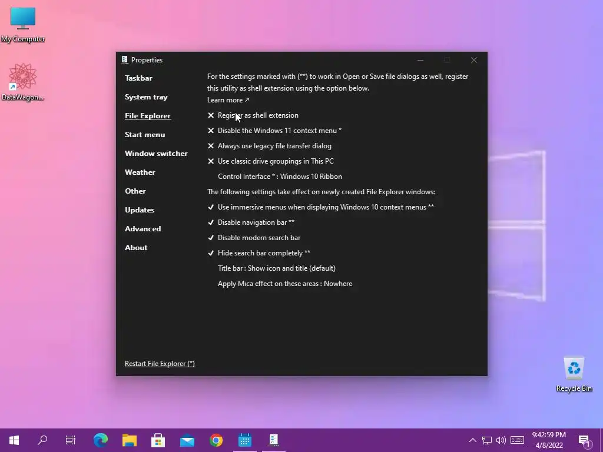
Task: Open network status tray icon
Action: point(487,440)
